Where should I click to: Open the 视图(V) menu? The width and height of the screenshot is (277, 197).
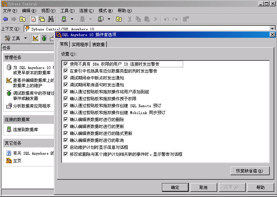pyautogui.click(x=48, y=11)
